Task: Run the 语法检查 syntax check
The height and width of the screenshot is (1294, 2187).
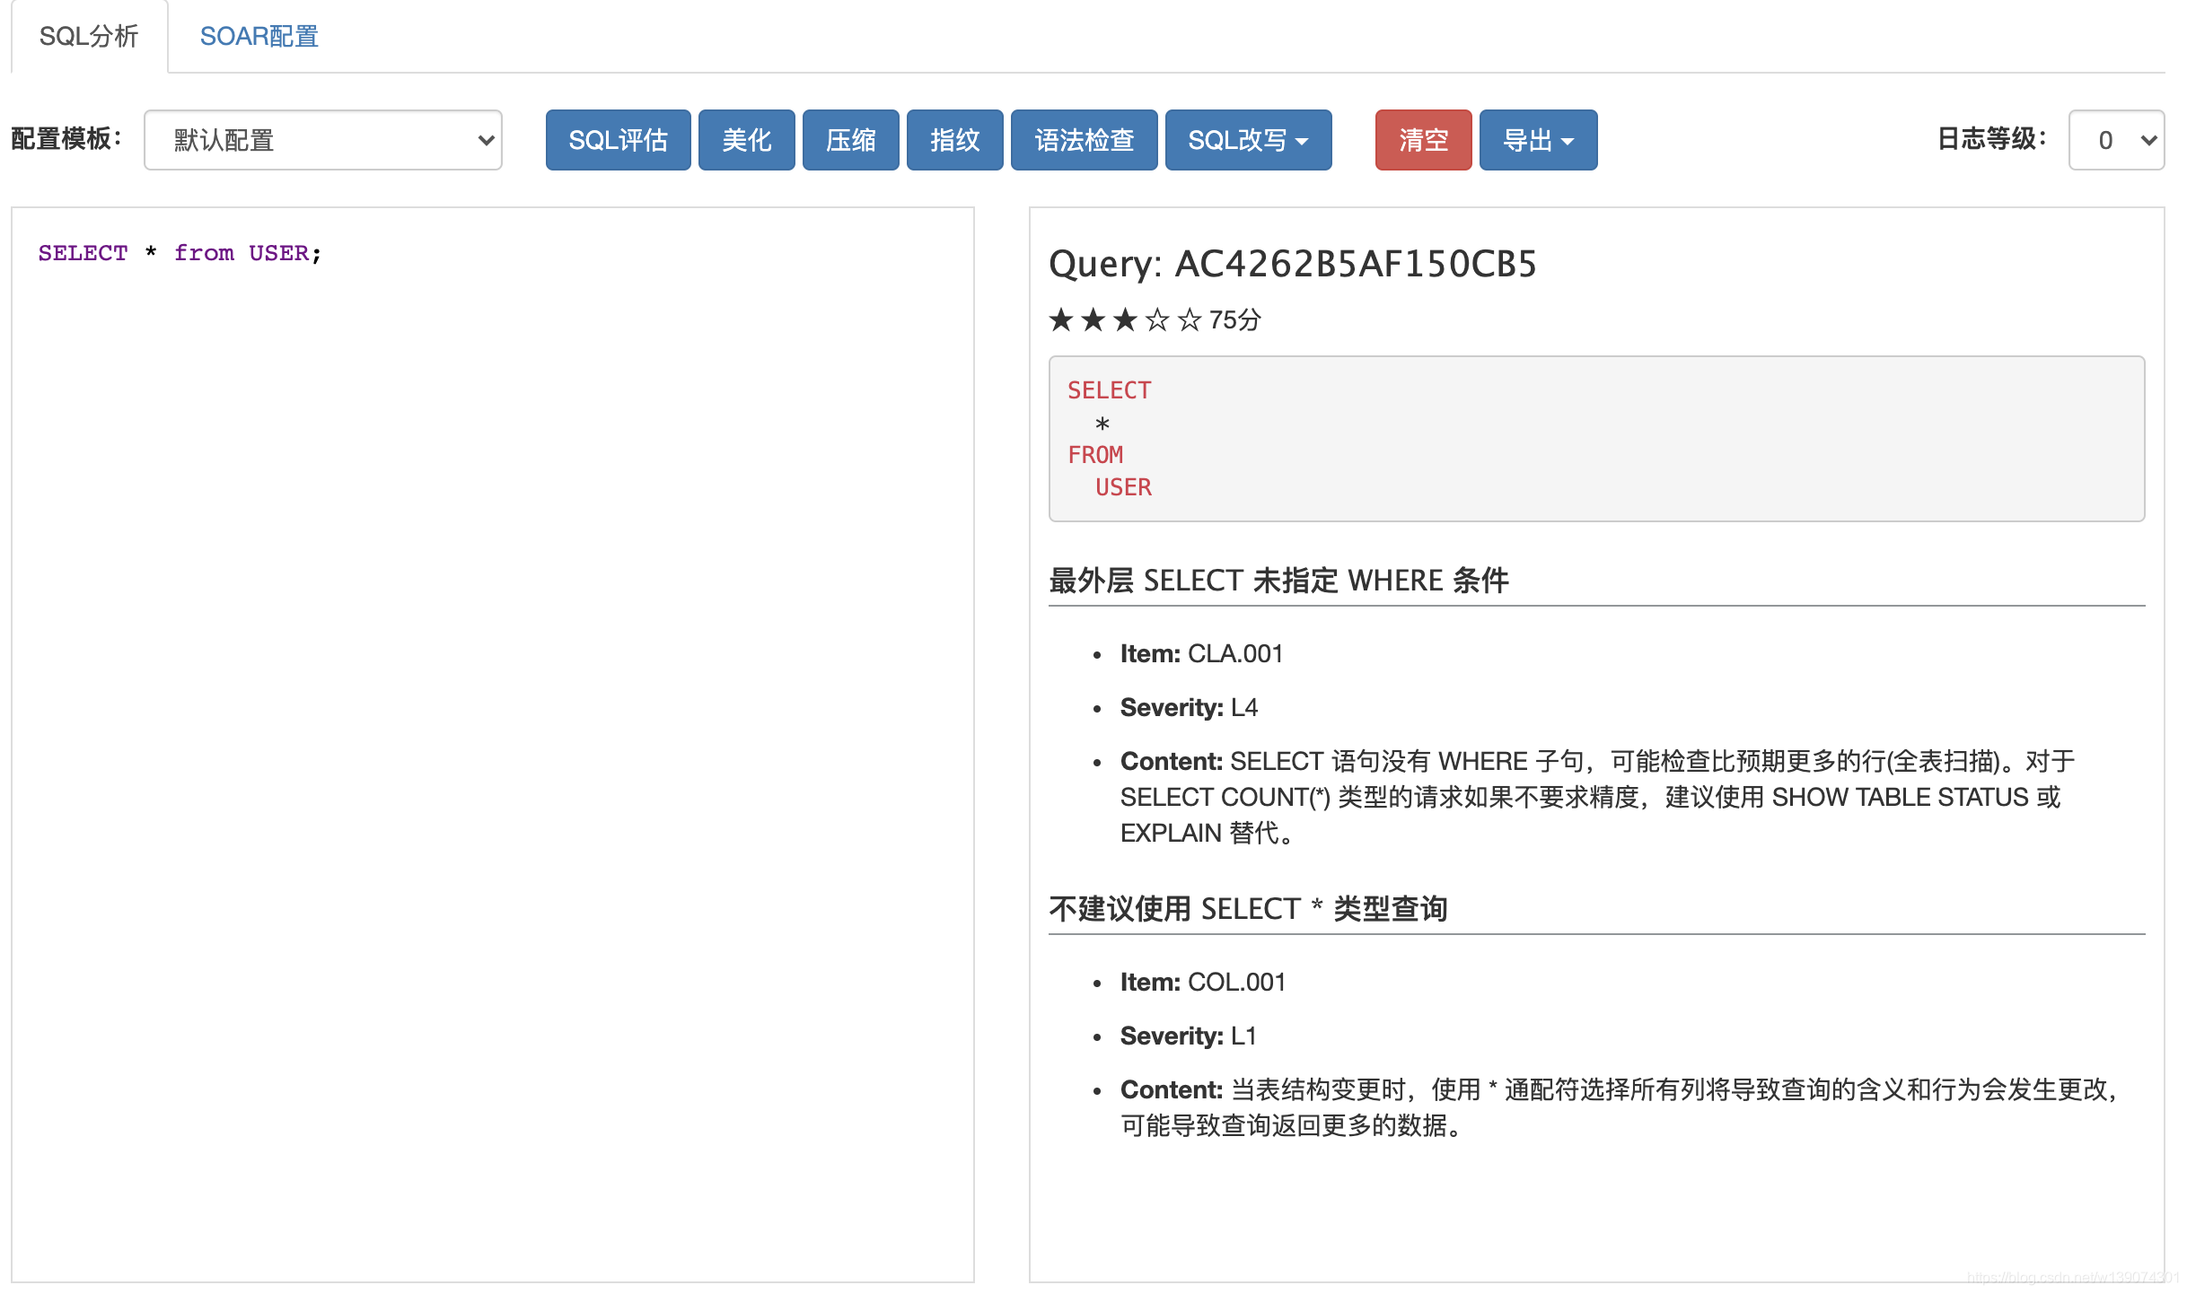Action: coord(1084,140)
